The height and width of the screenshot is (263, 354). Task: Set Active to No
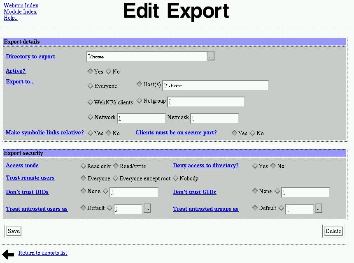tap(109, 72)
